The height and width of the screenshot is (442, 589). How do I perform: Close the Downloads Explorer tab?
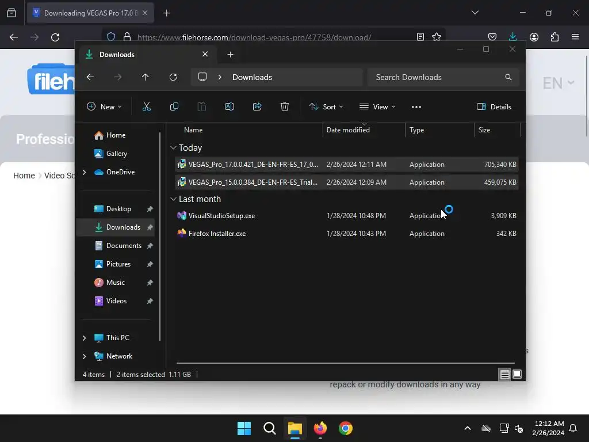coord(205,54)
